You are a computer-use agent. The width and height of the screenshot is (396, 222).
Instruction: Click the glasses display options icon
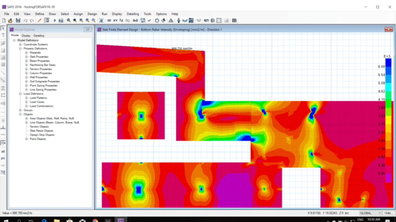tap(135, 21)
